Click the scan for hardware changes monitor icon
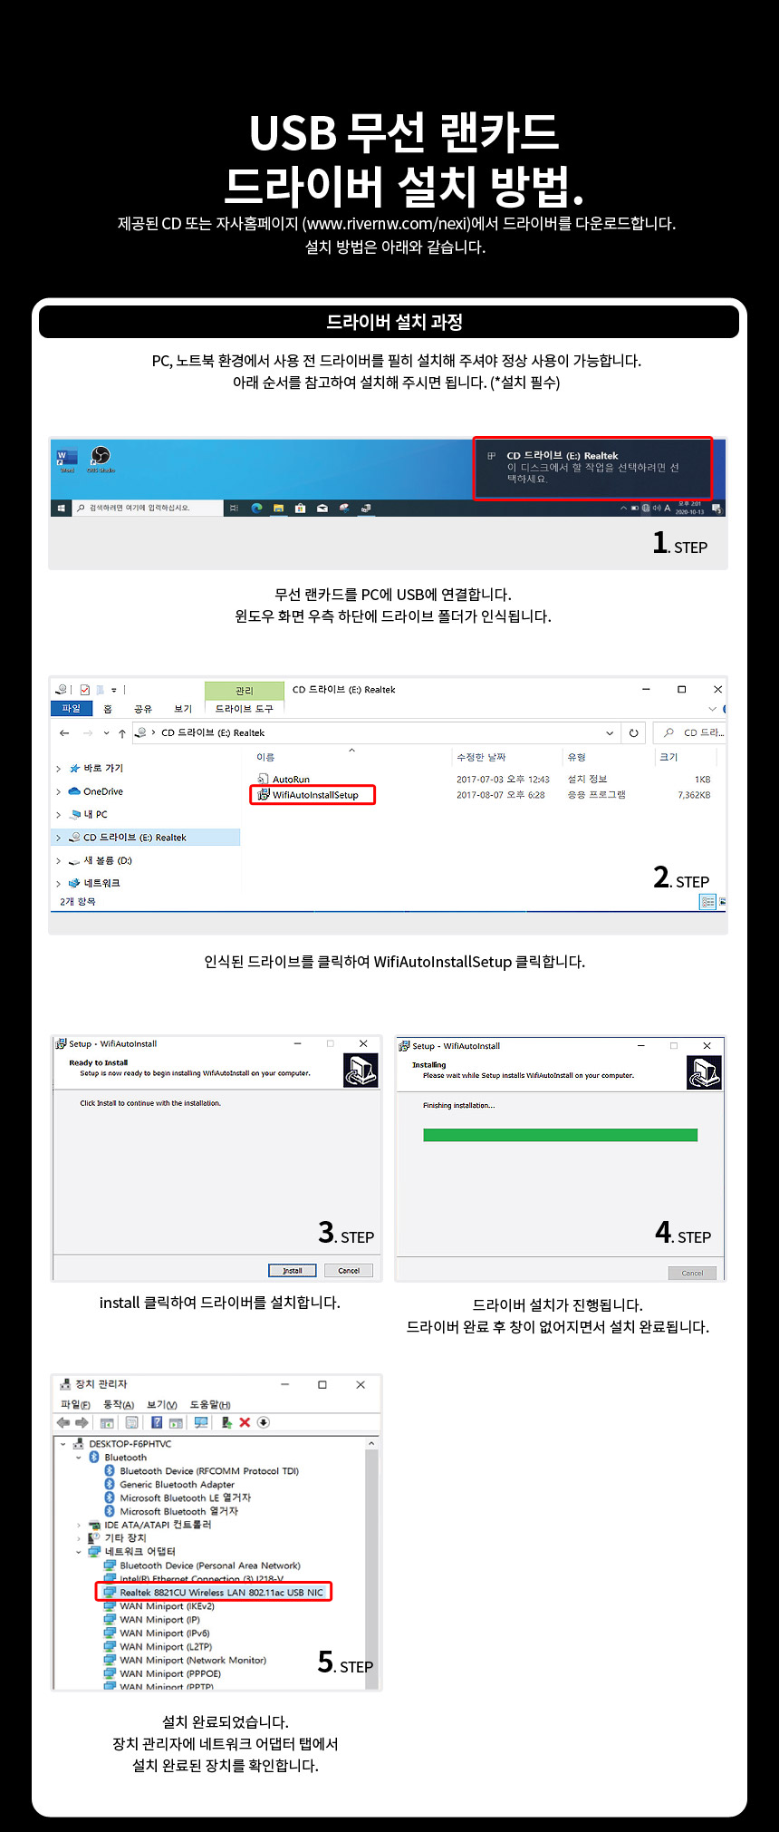The width and height of the screenshot is (779, 1832). pyautogui.click(x=201, y=1422)
